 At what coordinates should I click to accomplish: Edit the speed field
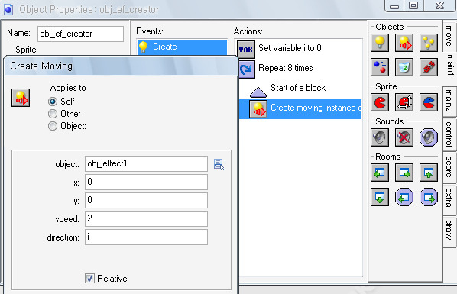tap(146, 218)
